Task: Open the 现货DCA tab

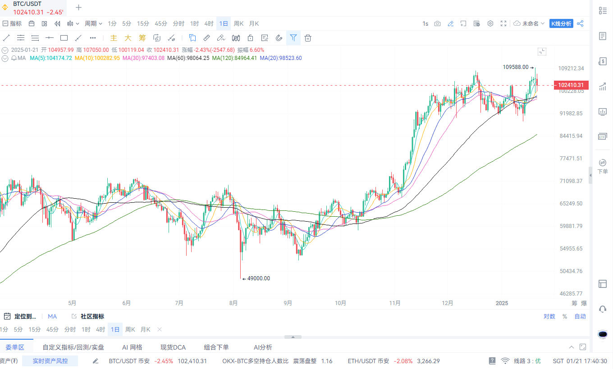Action: (173, 347)
